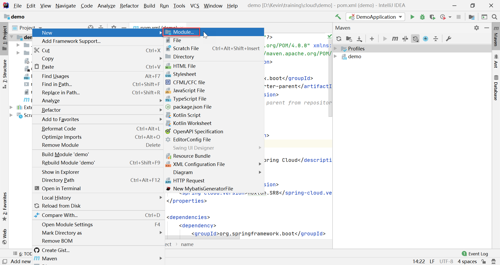
Task: Run with Coverage shield icon
Action: pyautogui.click(x=432, y=17)
